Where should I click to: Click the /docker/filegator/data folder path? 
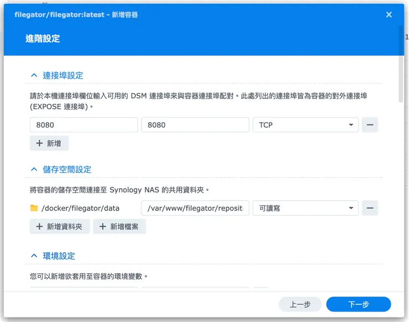click(80, 208)
